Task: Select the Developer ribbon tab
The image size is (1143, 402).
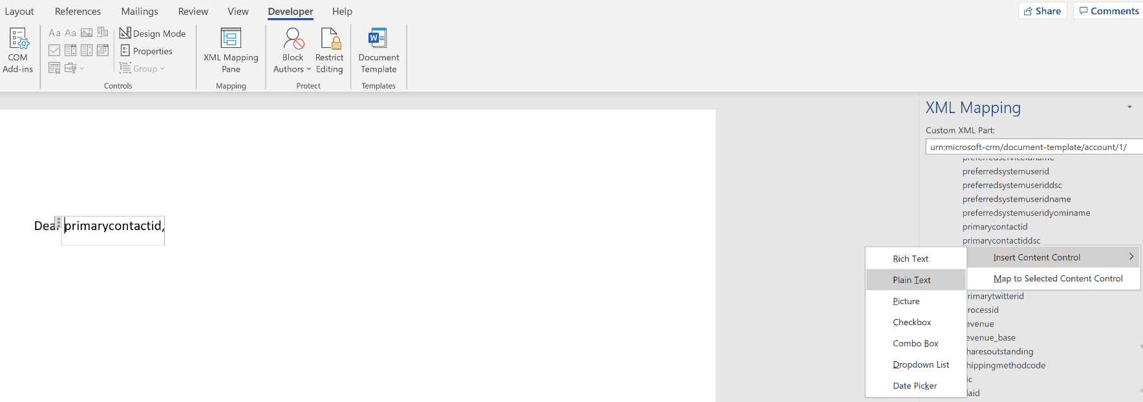Action: (291, 12)
